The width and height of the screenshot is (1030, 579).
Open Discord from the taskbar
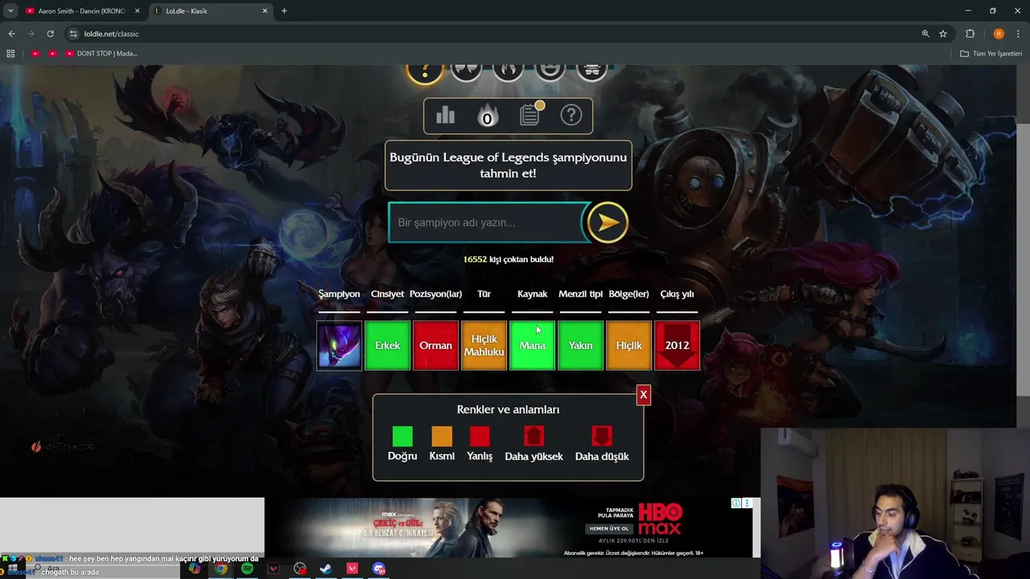(379, 569)
